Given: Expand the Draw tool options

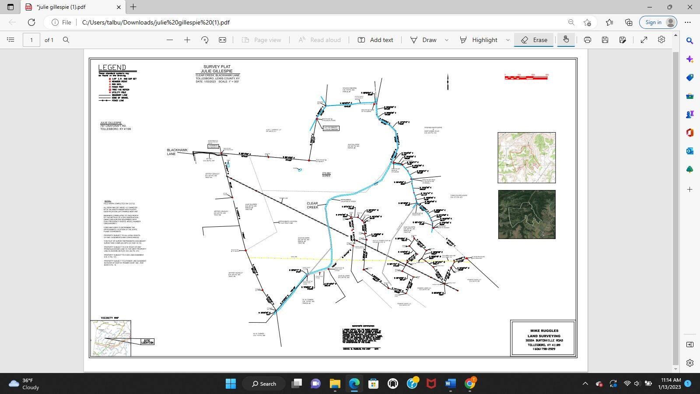Looking at the screenshot, I should 446,39.
